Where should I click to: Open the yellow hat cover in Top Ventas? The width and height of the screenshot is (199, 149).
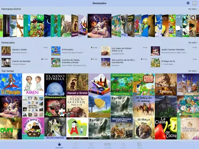coord(99,107)
